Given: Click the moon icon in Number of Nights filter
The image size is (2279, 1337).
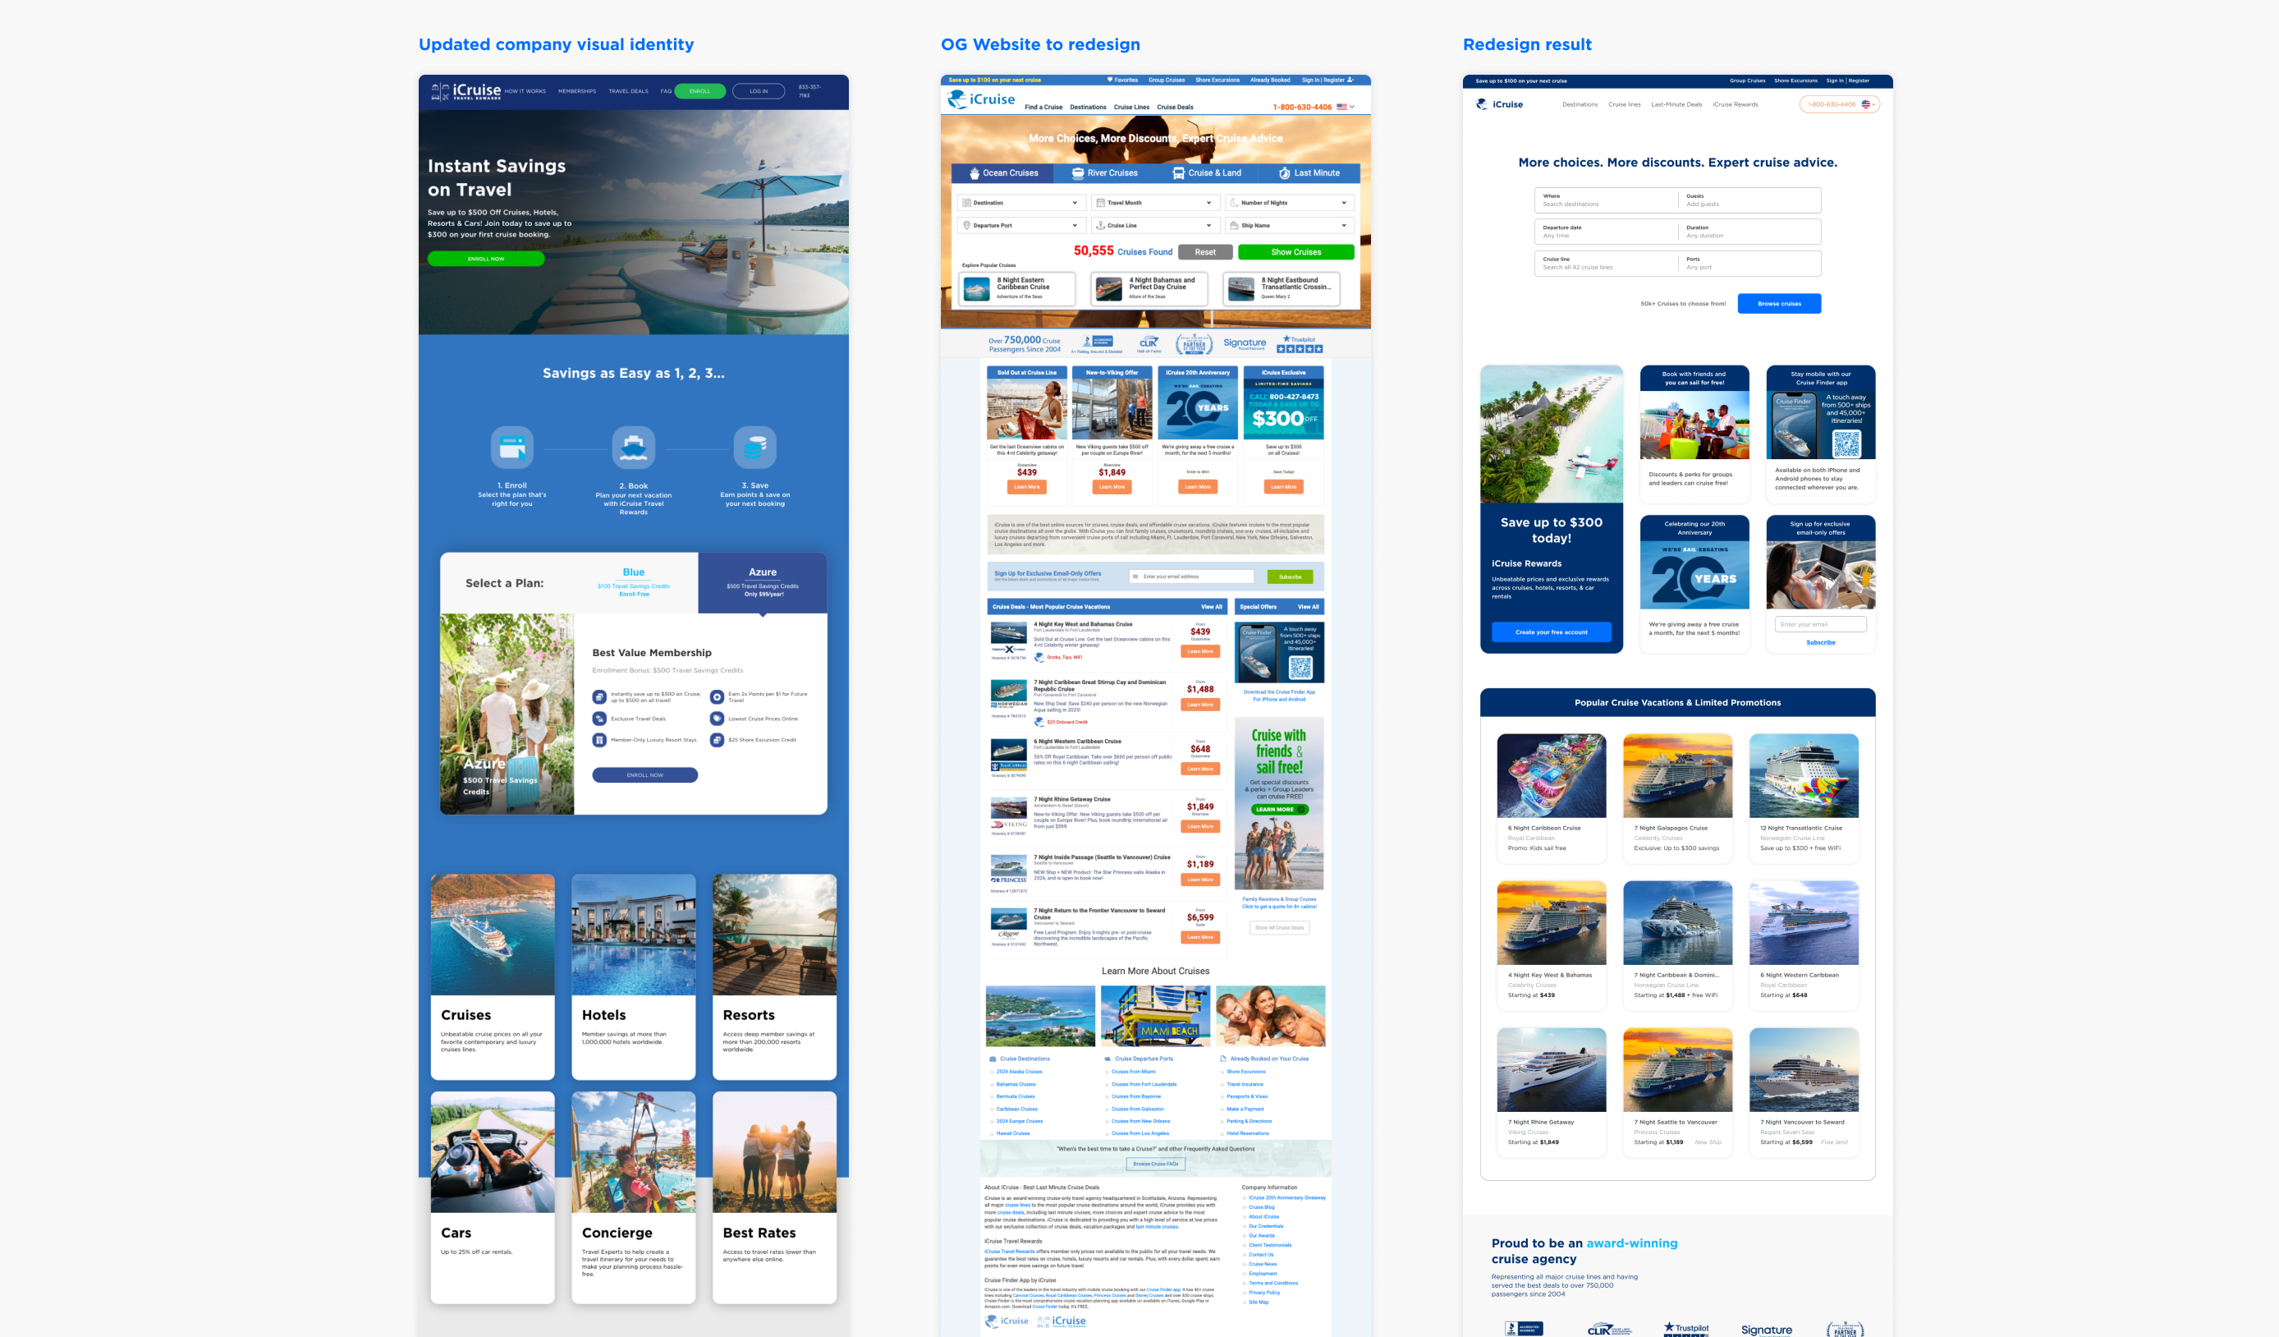Looking at the screenshot, I should (1236, 203).
